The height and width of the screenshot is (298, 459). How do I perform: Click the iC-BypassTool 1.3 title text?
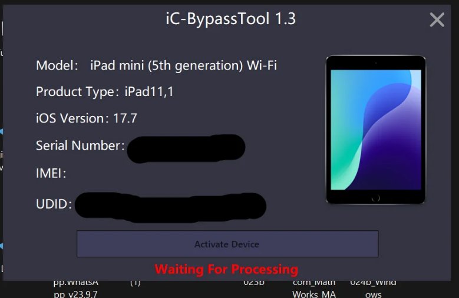pyautogui.click(x=230, y=18)
